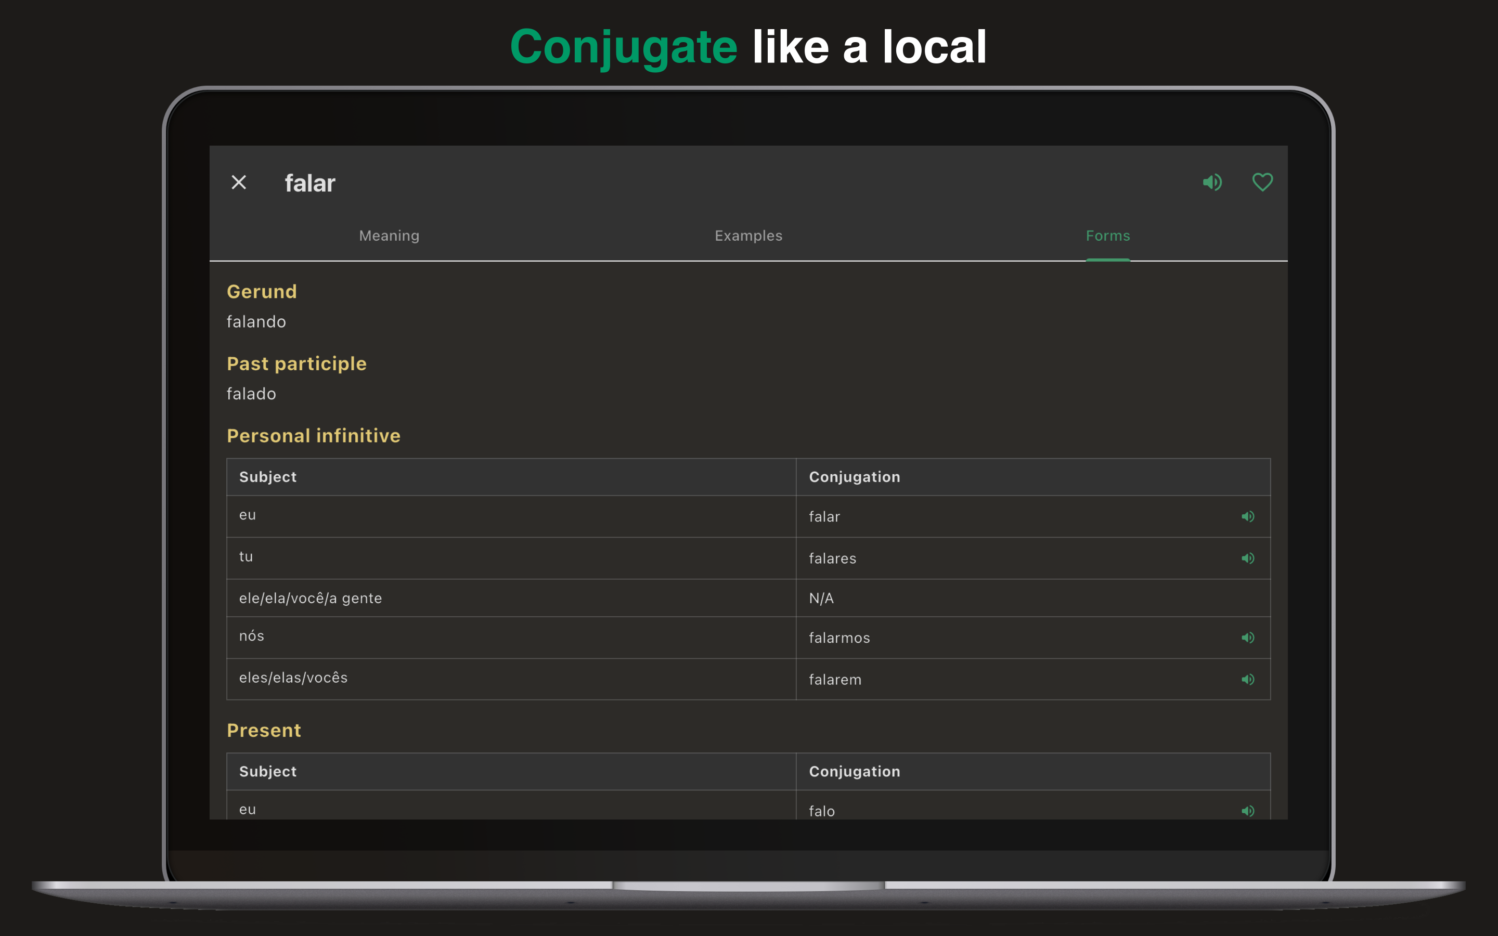
Task: Click eu in Personal infinitive table
Action: pos(248,515)
